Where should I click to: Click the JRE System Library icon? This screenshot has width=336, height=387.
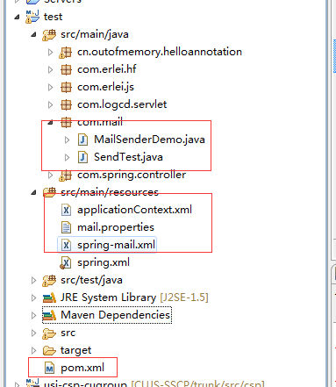point(49,297)
